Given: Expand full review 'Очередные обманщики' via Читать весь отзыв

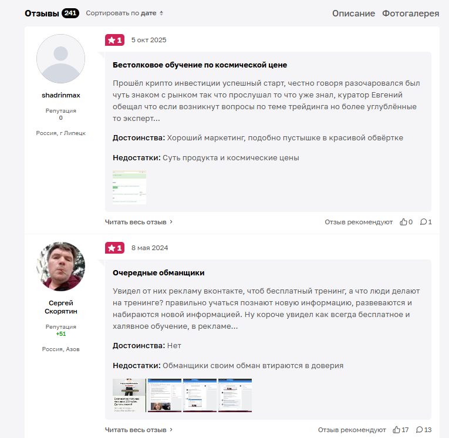Looking at the screenshot, I should click(139, 430).
